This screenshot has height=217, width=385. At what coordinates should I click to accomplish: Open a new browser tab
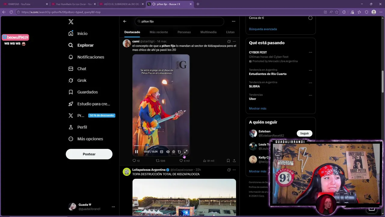[x=198, y=4]
